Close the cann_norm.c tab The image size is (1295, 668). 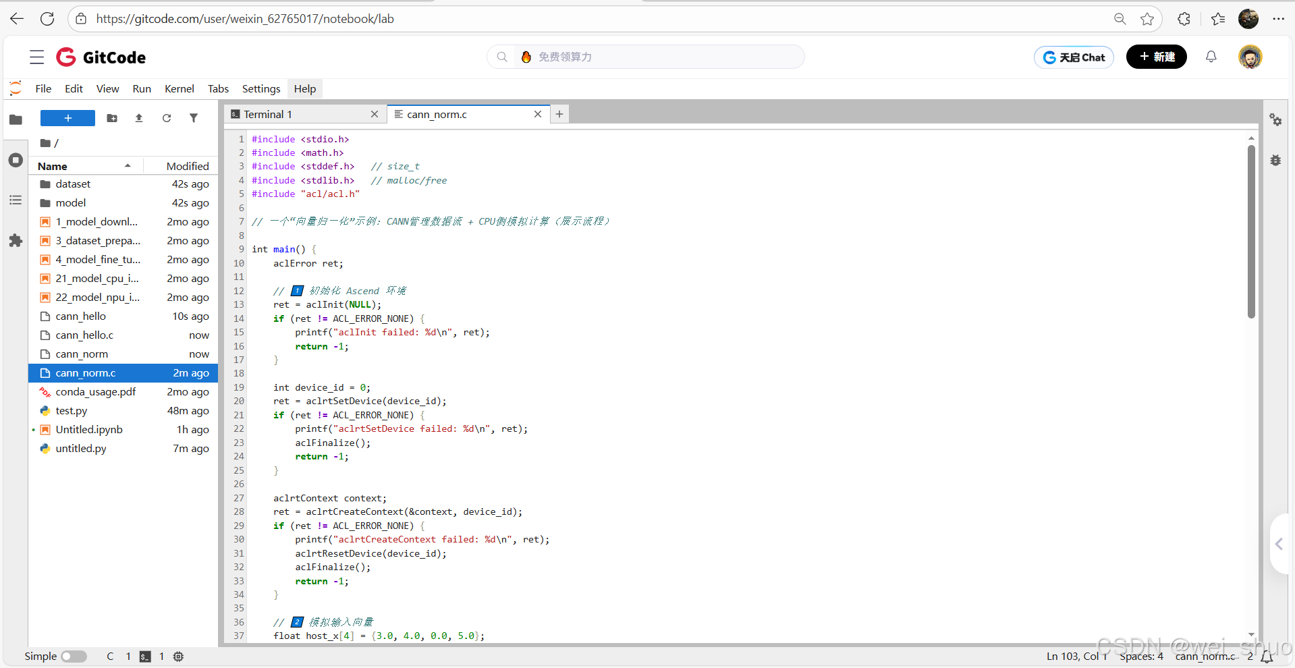[538, 115]
